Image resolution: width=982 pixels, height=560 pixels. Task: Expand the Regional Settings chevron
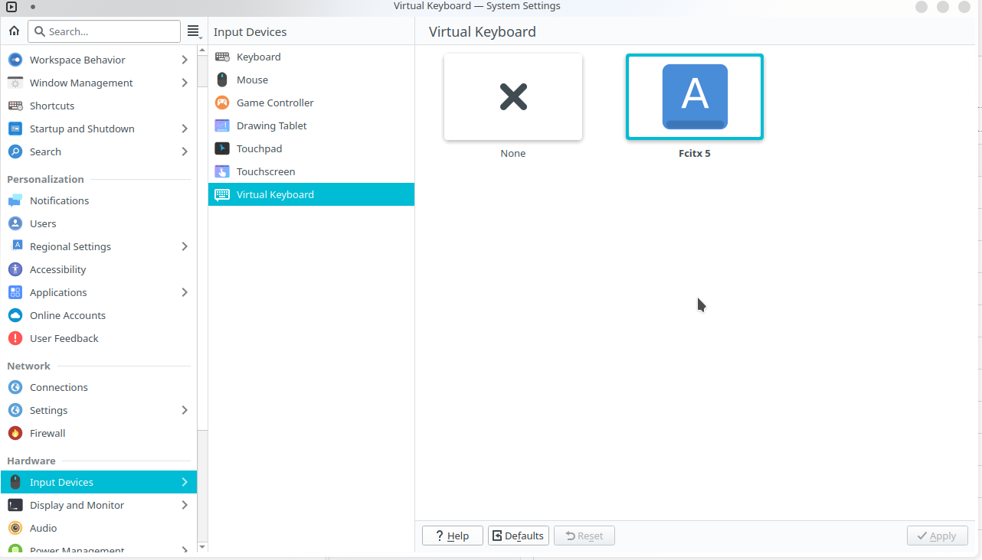[185, 246]
